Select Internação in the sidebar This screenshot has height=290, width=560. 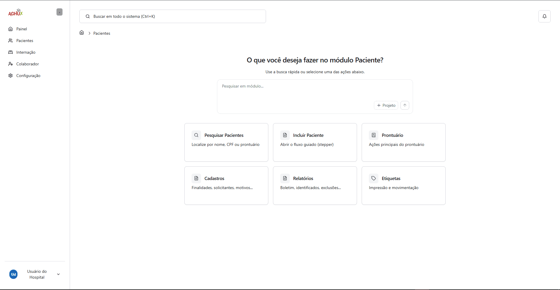click(x=26, y=52)
